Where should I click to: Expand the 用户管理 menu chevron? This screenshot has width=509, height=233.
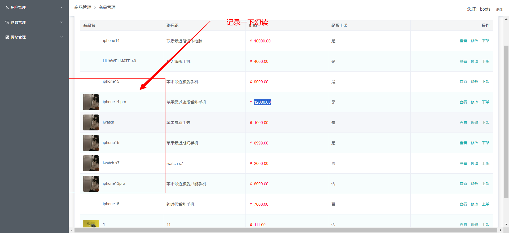pos(62,7)
